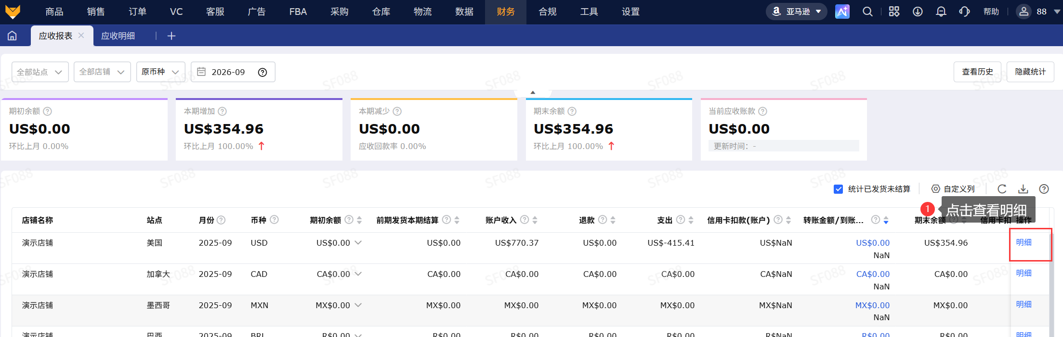Open account dropdown arrow next to 88

click(1057, 12)
